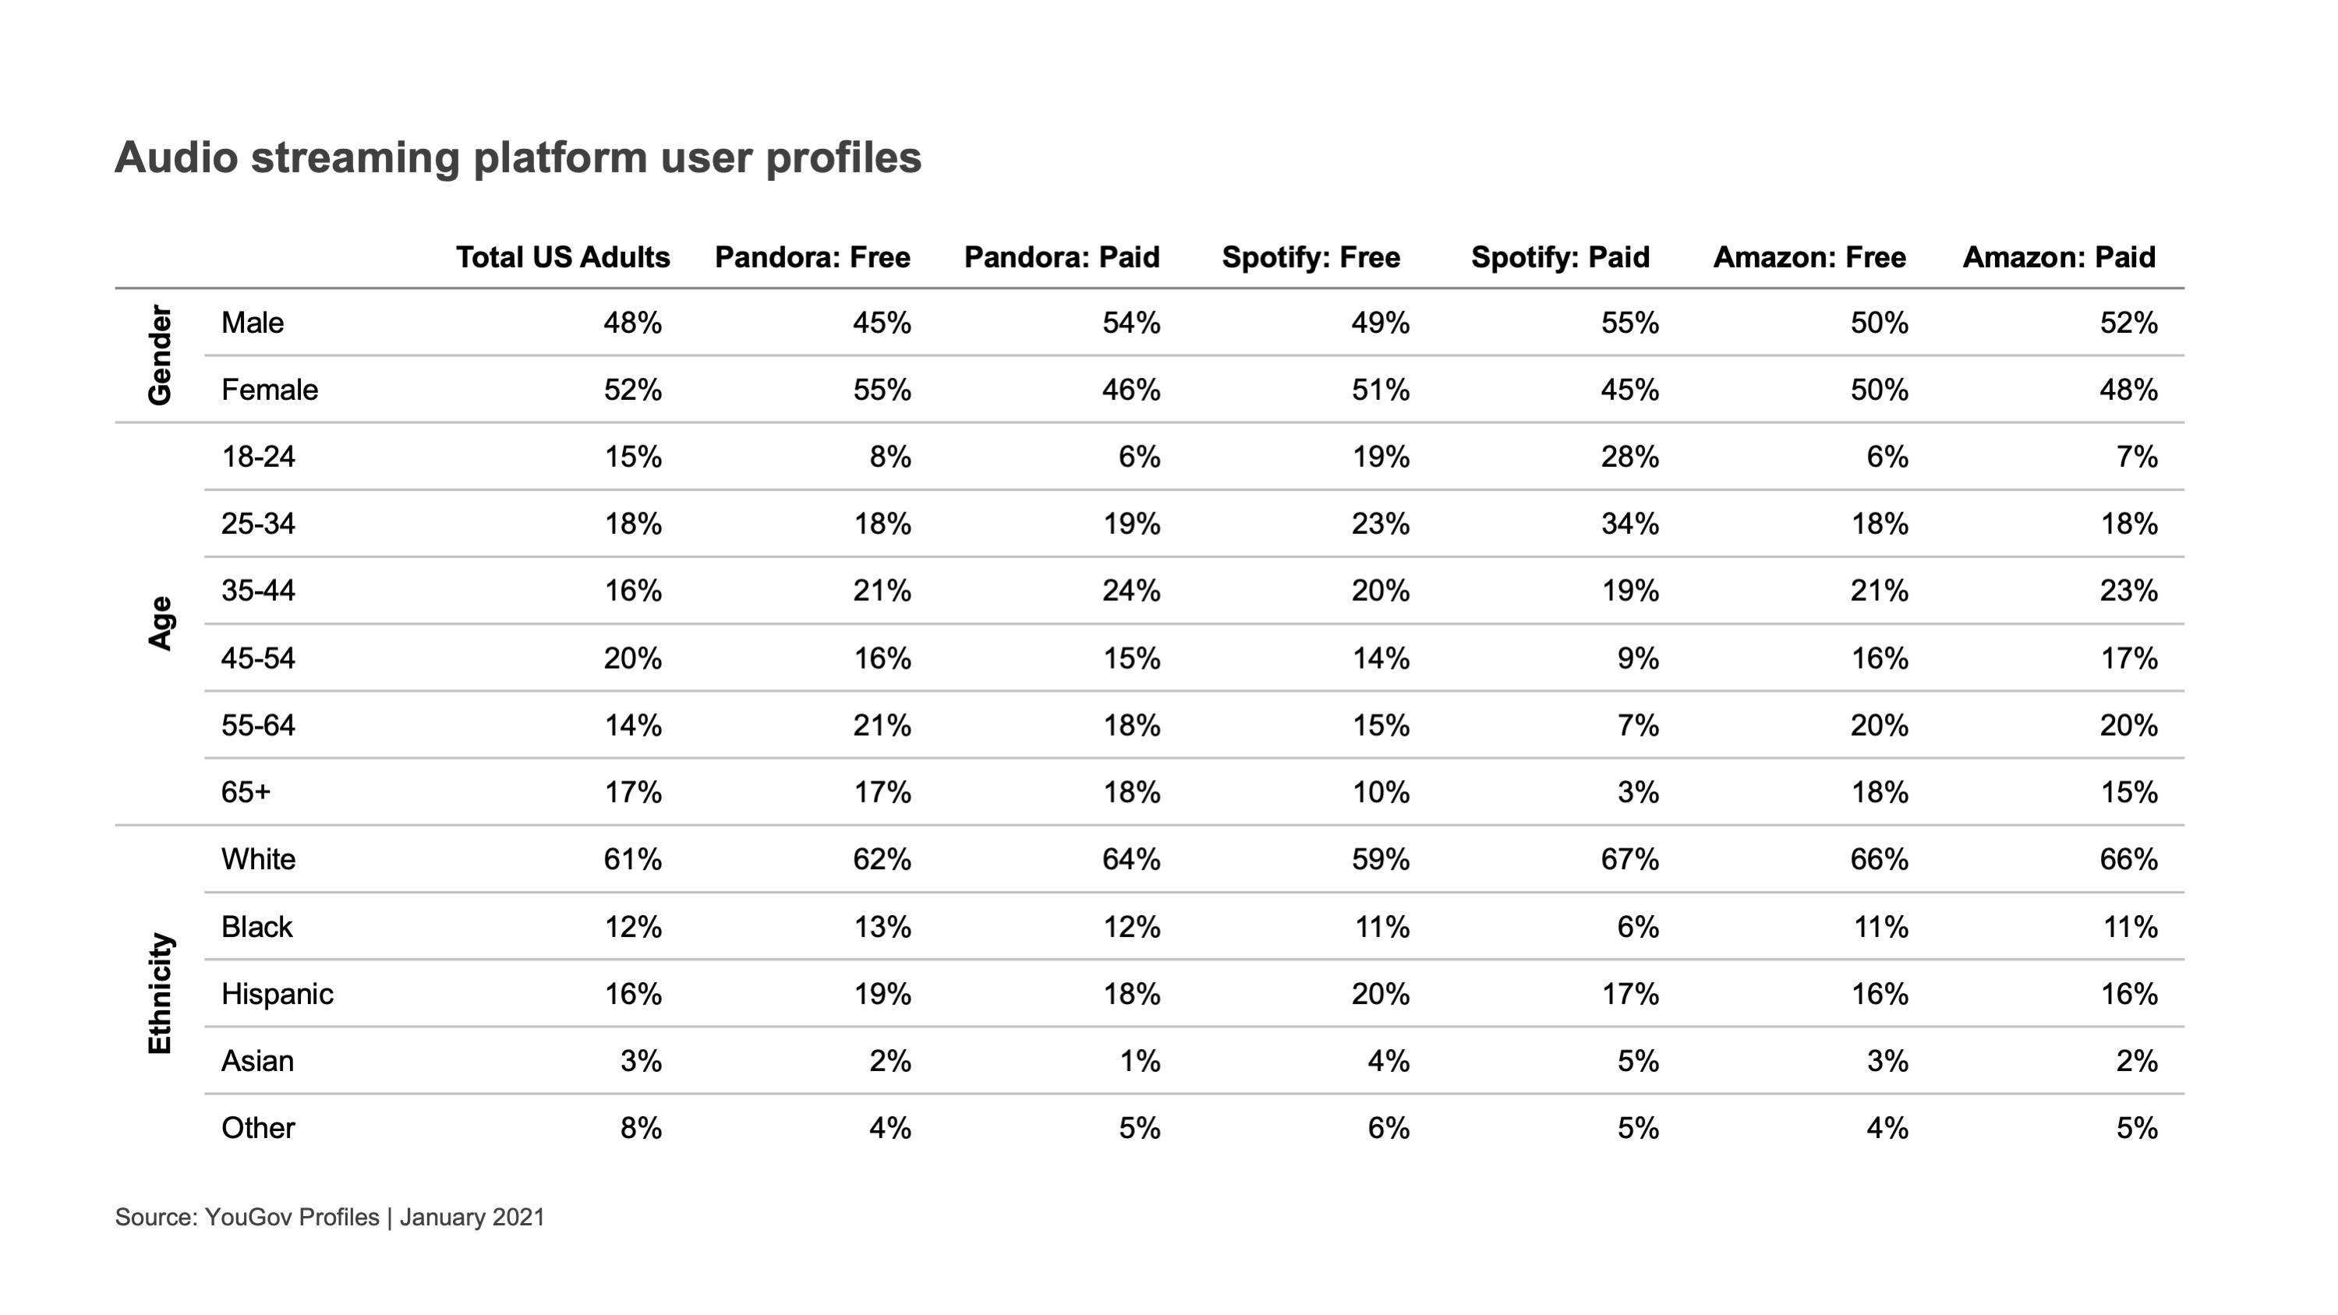The height and width of the screenshot is (1315, 2338).
Task: Click the vertical "Age" group label
Action: click(160, 624)
